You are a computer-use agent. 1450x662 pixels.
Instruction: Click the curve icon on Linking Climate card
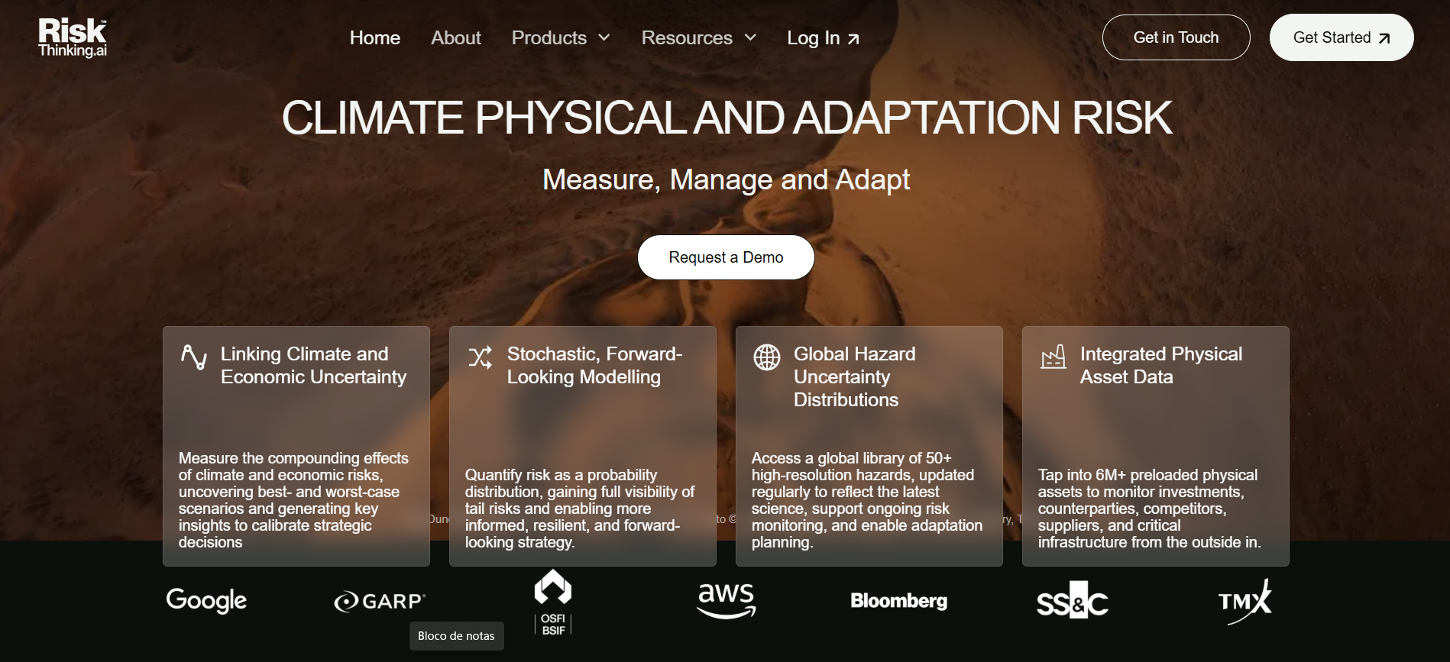pyautogui.click(x=194, y=357)
